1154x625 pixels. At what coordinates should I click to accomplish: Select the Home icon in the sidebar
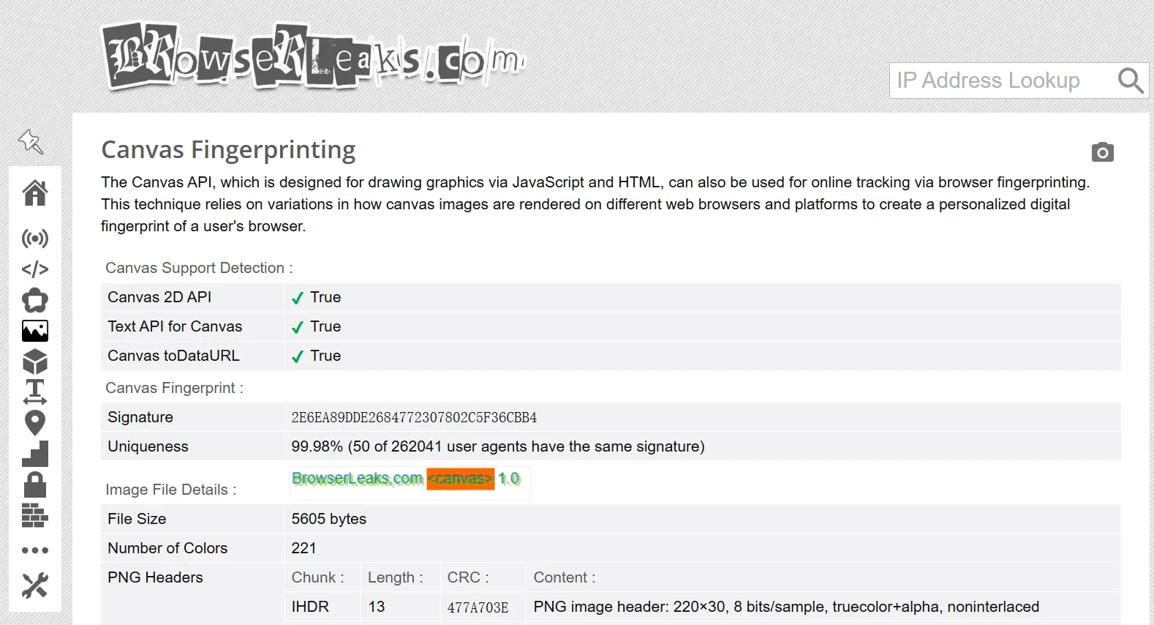pyautogui.click(x=34, y=193)
